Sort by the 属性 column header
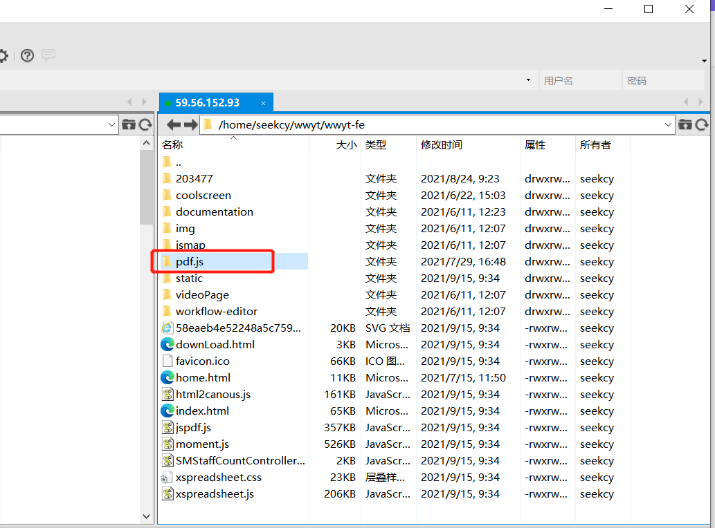Viewport: 715px width, 528px height. pyautogui.click(x=535, y=145)
